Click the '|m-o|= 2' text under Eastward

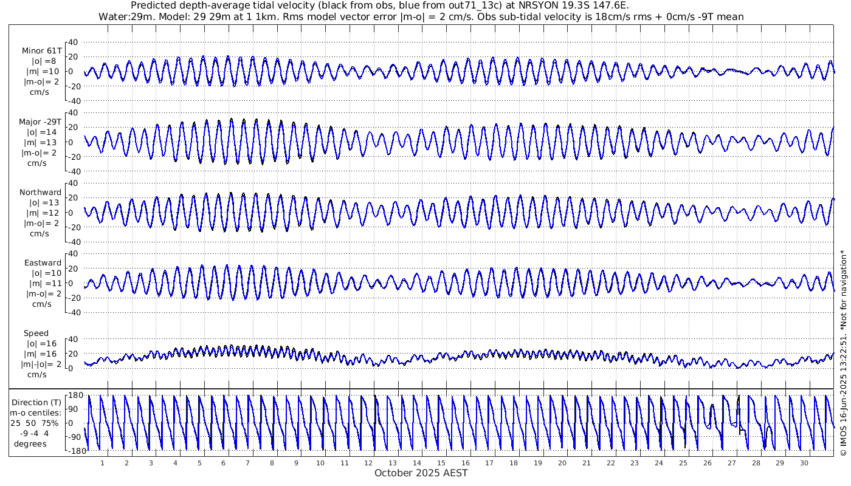coord(41,294)
